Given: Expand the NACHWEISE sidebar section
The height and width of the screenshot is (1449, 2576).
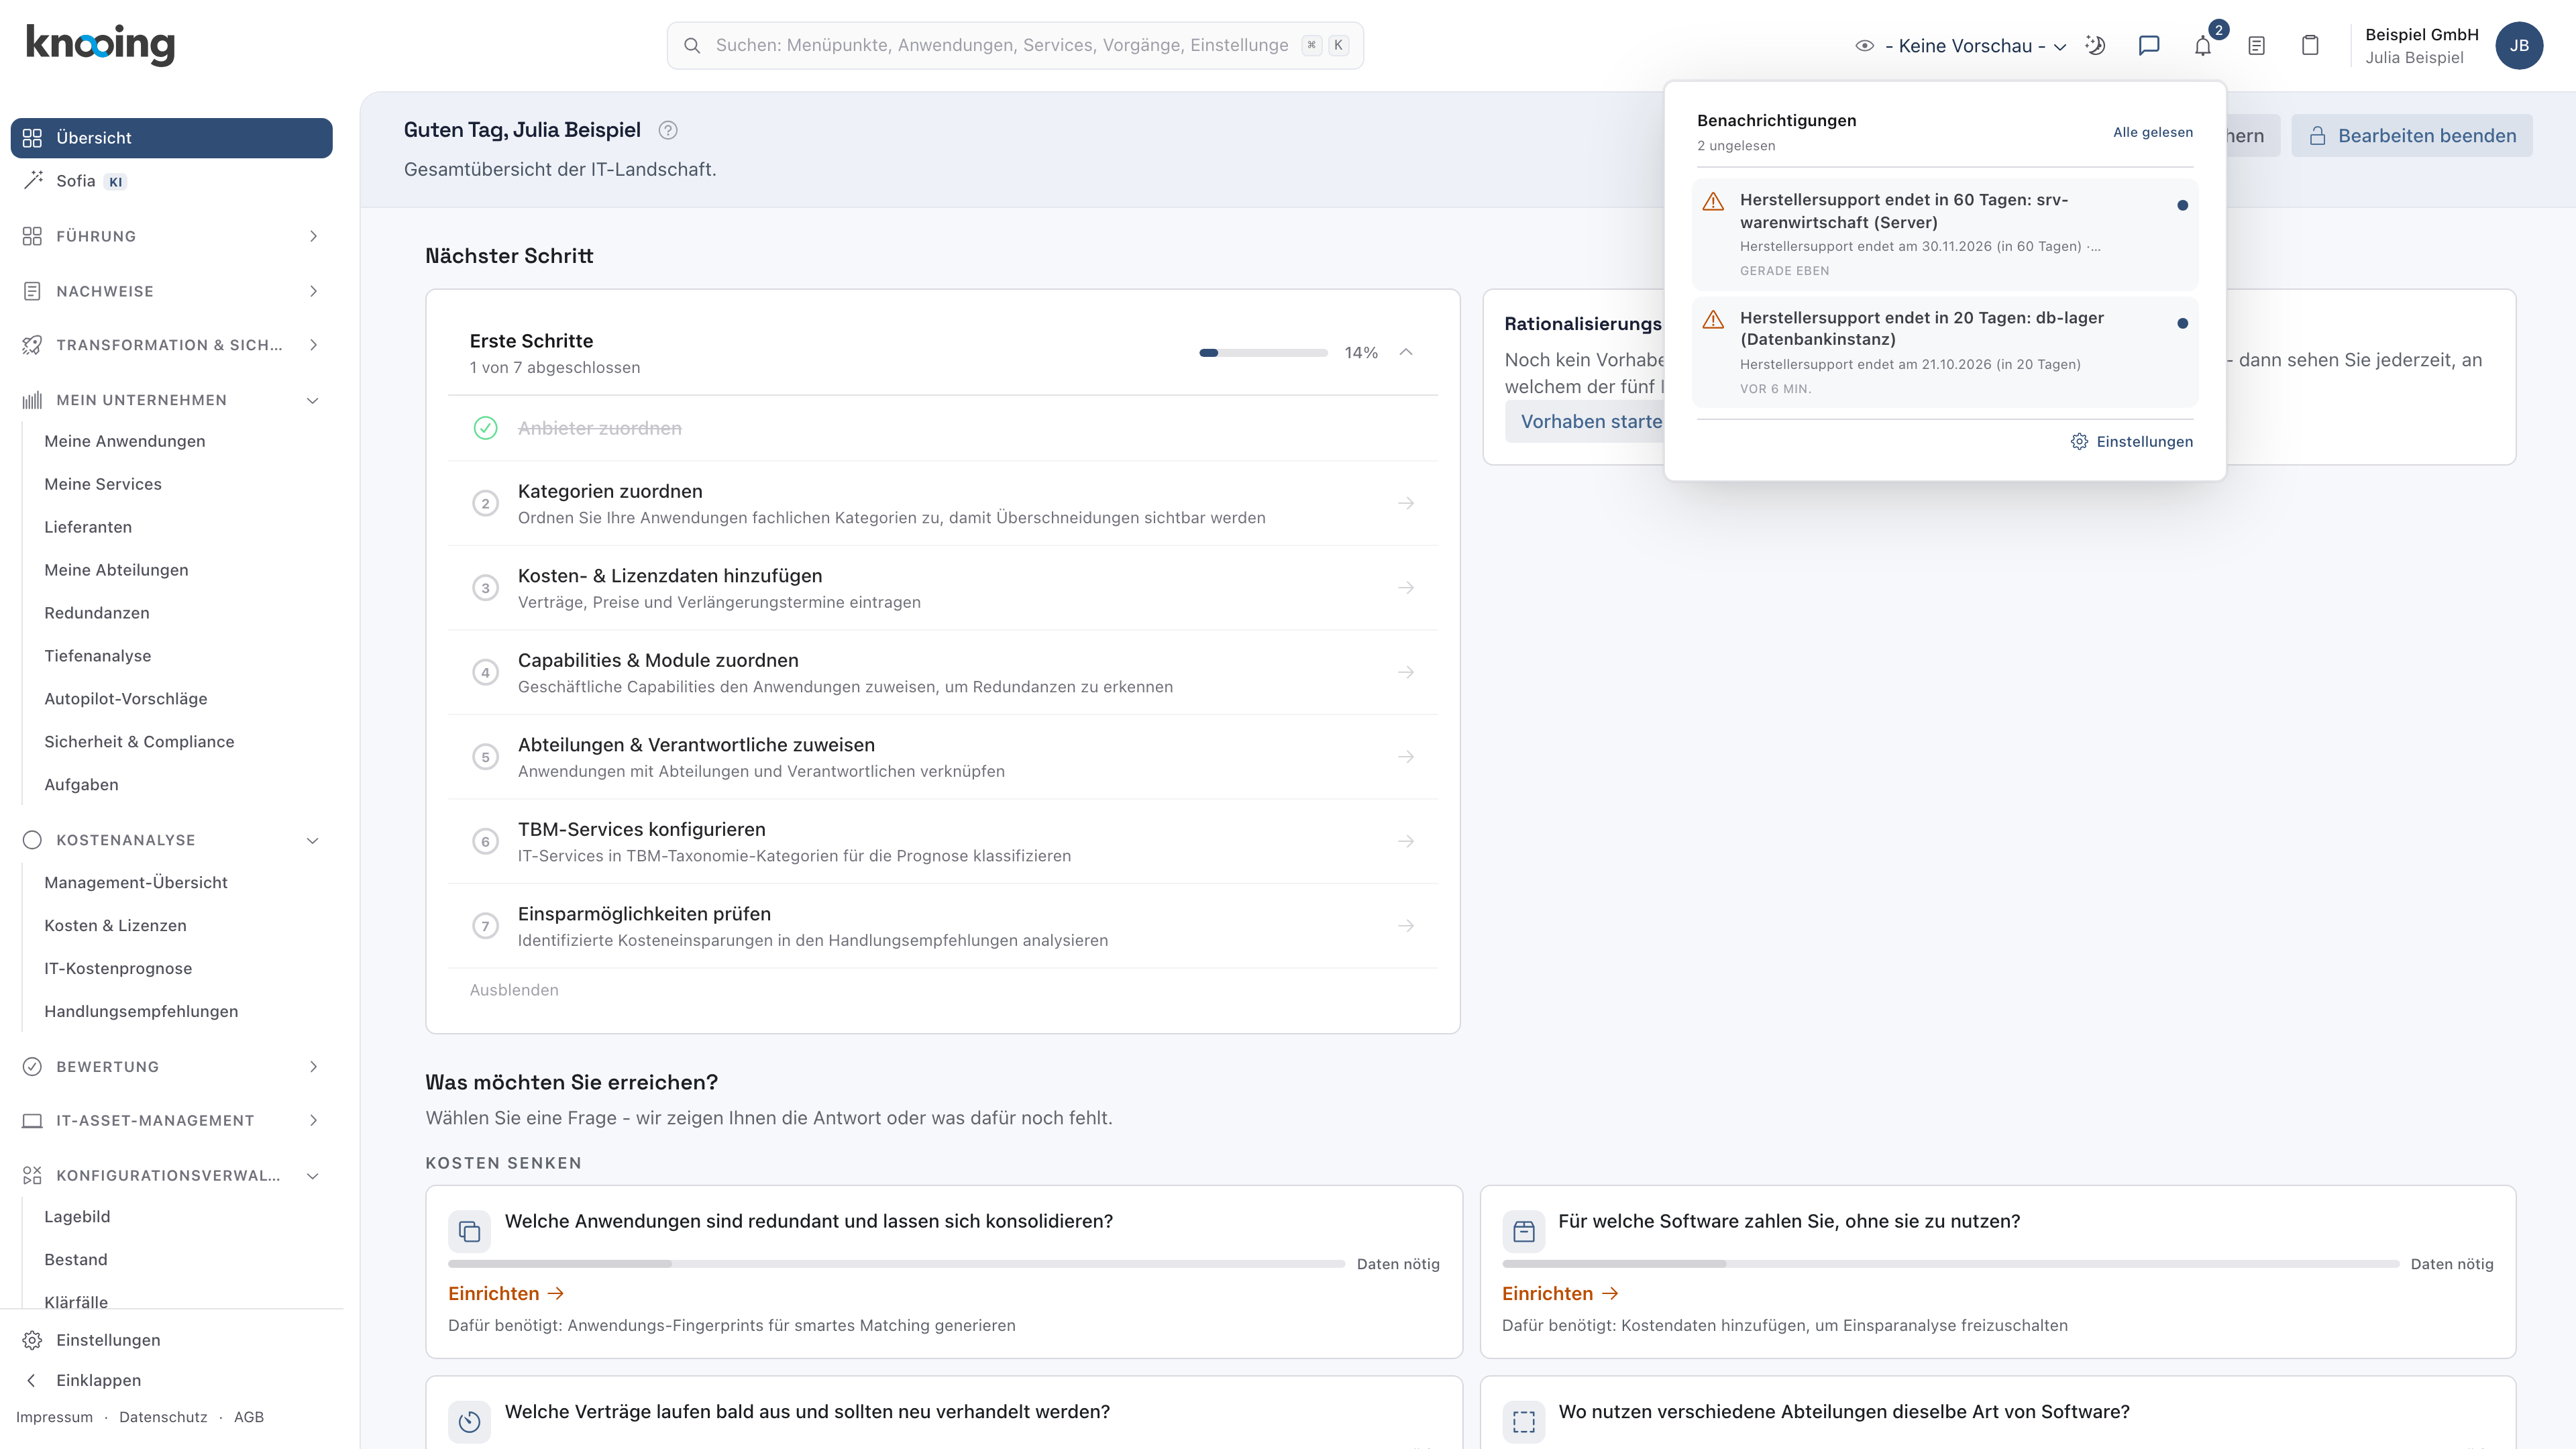Looking at the screenshot, I should point(171,291).
